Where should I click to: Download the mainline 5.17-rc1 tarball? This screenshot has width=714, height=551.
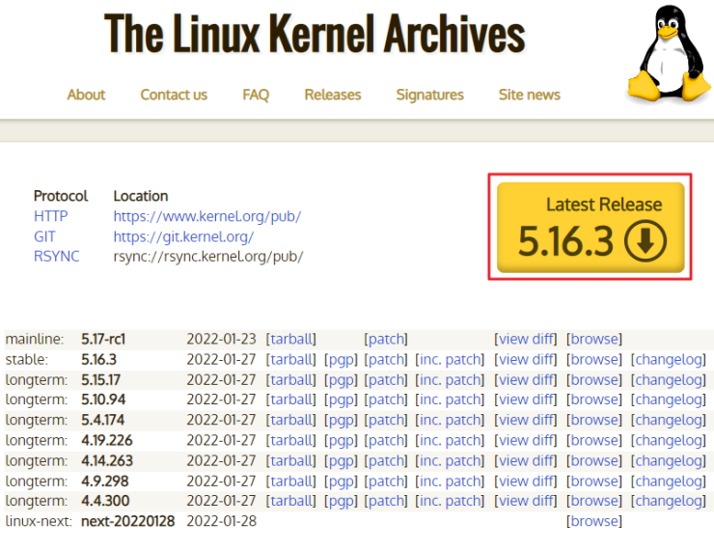tap(291, 340)
